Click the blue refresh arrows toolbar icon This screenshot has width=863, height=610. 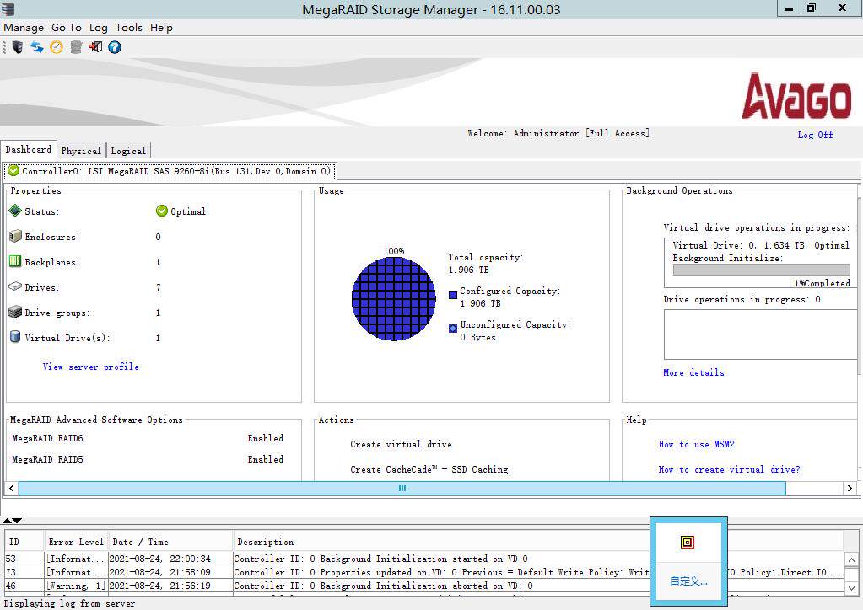click(37, 47)
